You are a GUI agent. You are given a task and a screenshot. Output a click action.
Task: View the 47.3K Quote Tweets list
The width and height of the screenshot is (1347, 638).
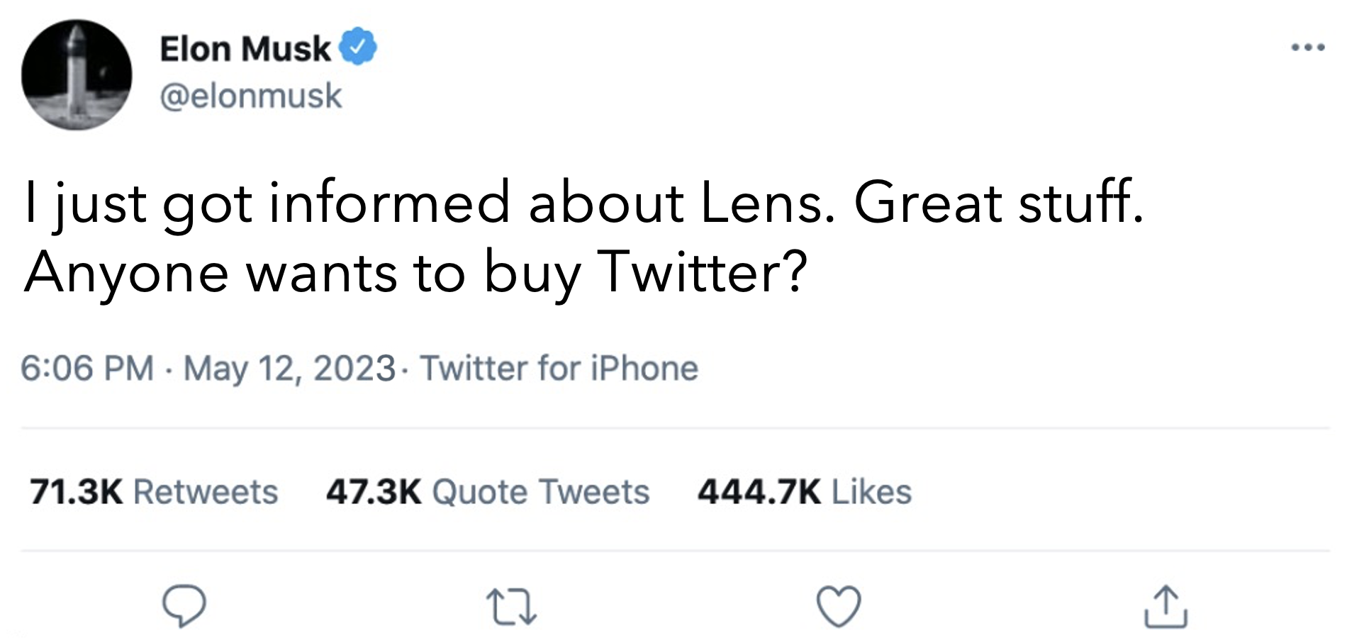[x=488, y=492]
